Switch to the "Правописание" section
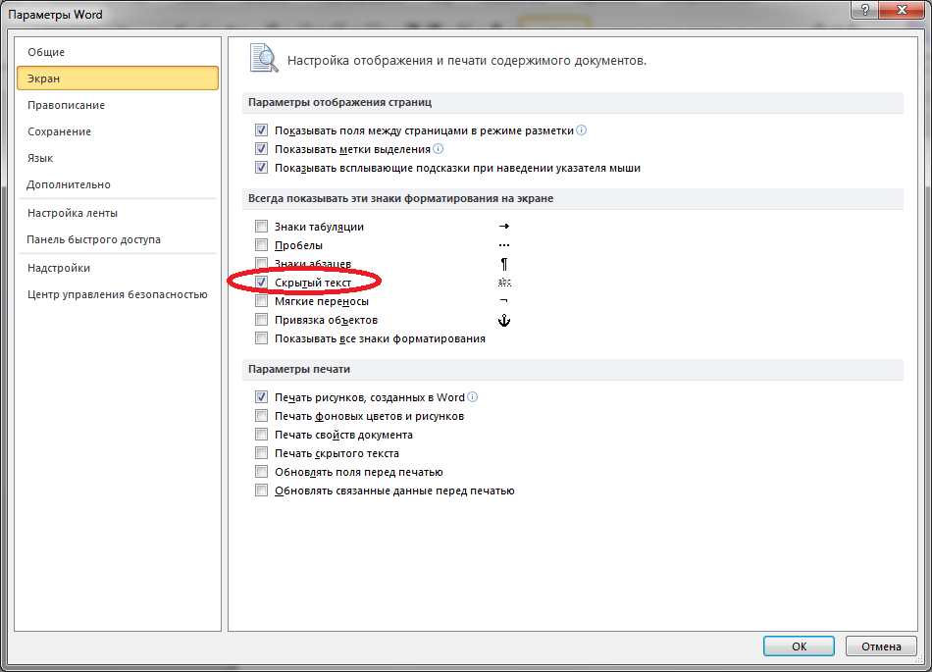 66,105
